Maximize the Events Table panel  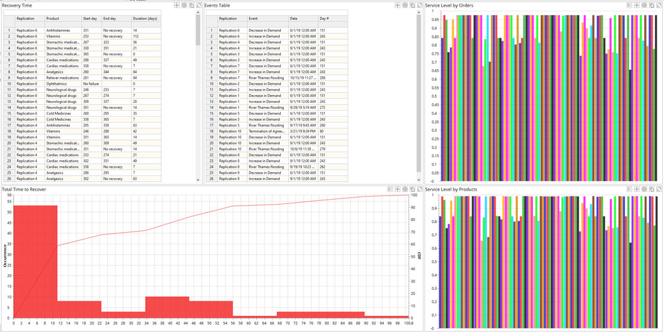(x=420, y=5)
